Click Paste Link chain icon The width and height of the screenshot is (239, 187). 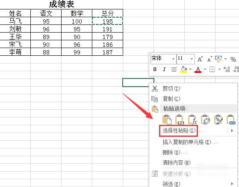tap(231, 119)
